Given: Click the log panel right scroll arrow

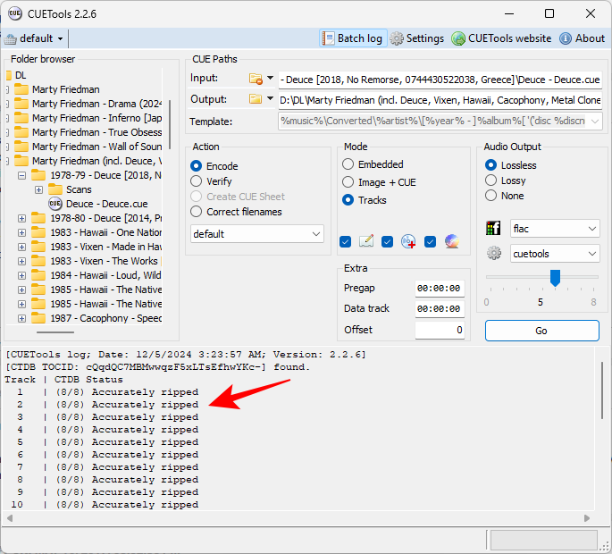Looking at the screenshot, I should pos(587,518).
